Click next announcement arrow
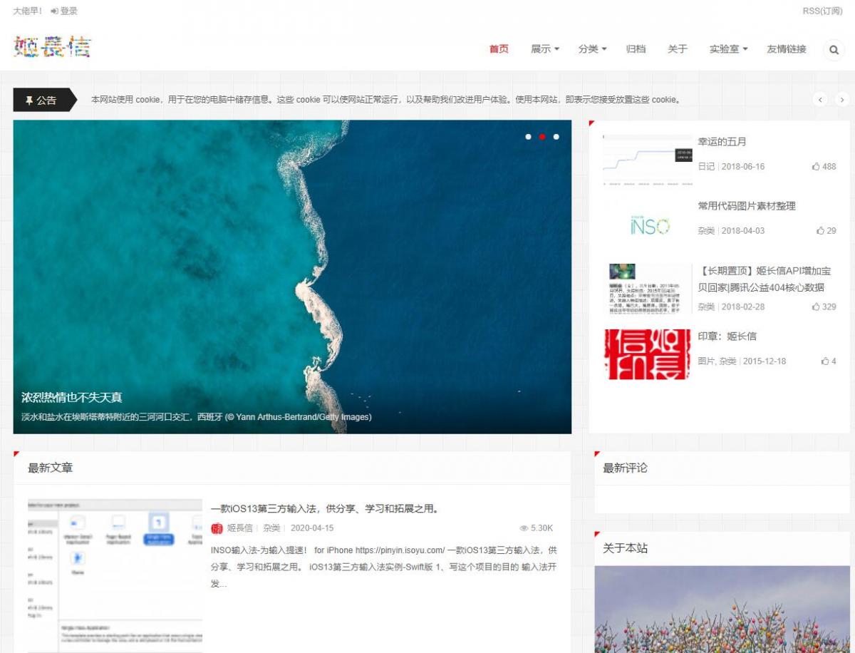Screen dimensions: 855x653 pyautogui.click(x=842, y=100)
